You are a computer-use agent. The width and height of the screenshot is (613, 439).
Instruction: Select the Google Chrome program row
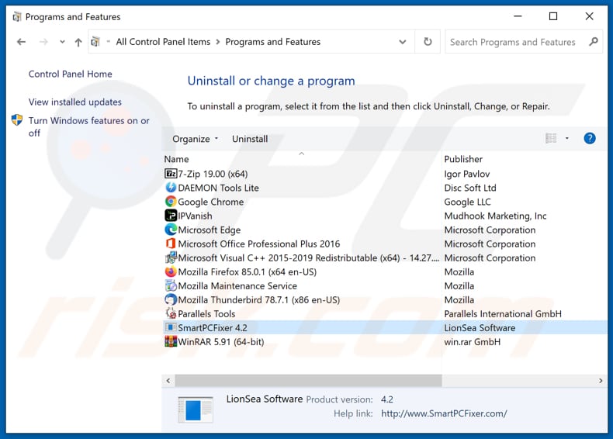pos(385,202)
